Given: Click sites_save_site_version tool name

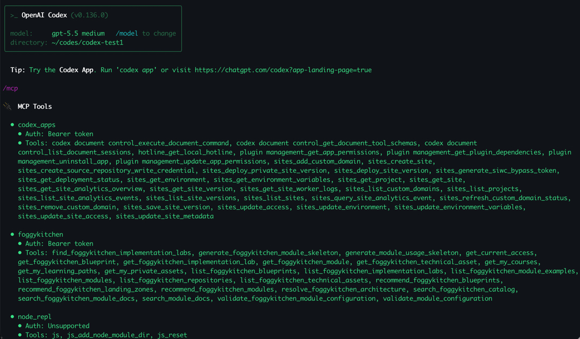Looking at the screenshot, I should [166, 207].
